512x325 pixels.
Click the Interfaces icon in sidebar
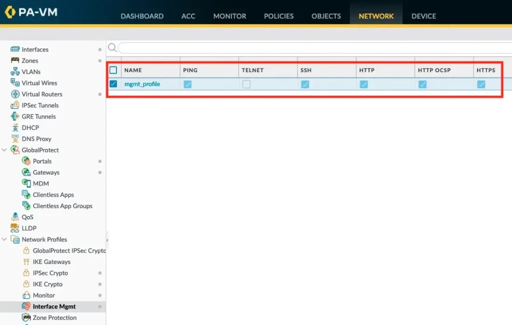(15, 49)
